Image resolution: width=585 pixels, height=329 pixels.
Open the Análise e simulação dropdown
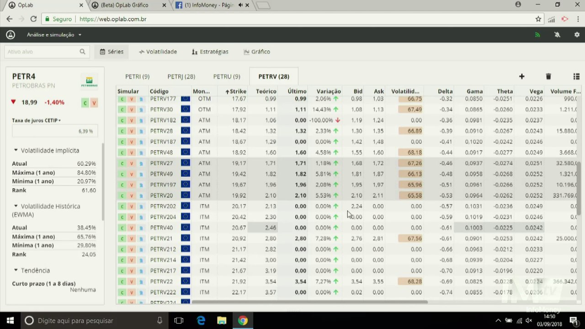(54, 35)
